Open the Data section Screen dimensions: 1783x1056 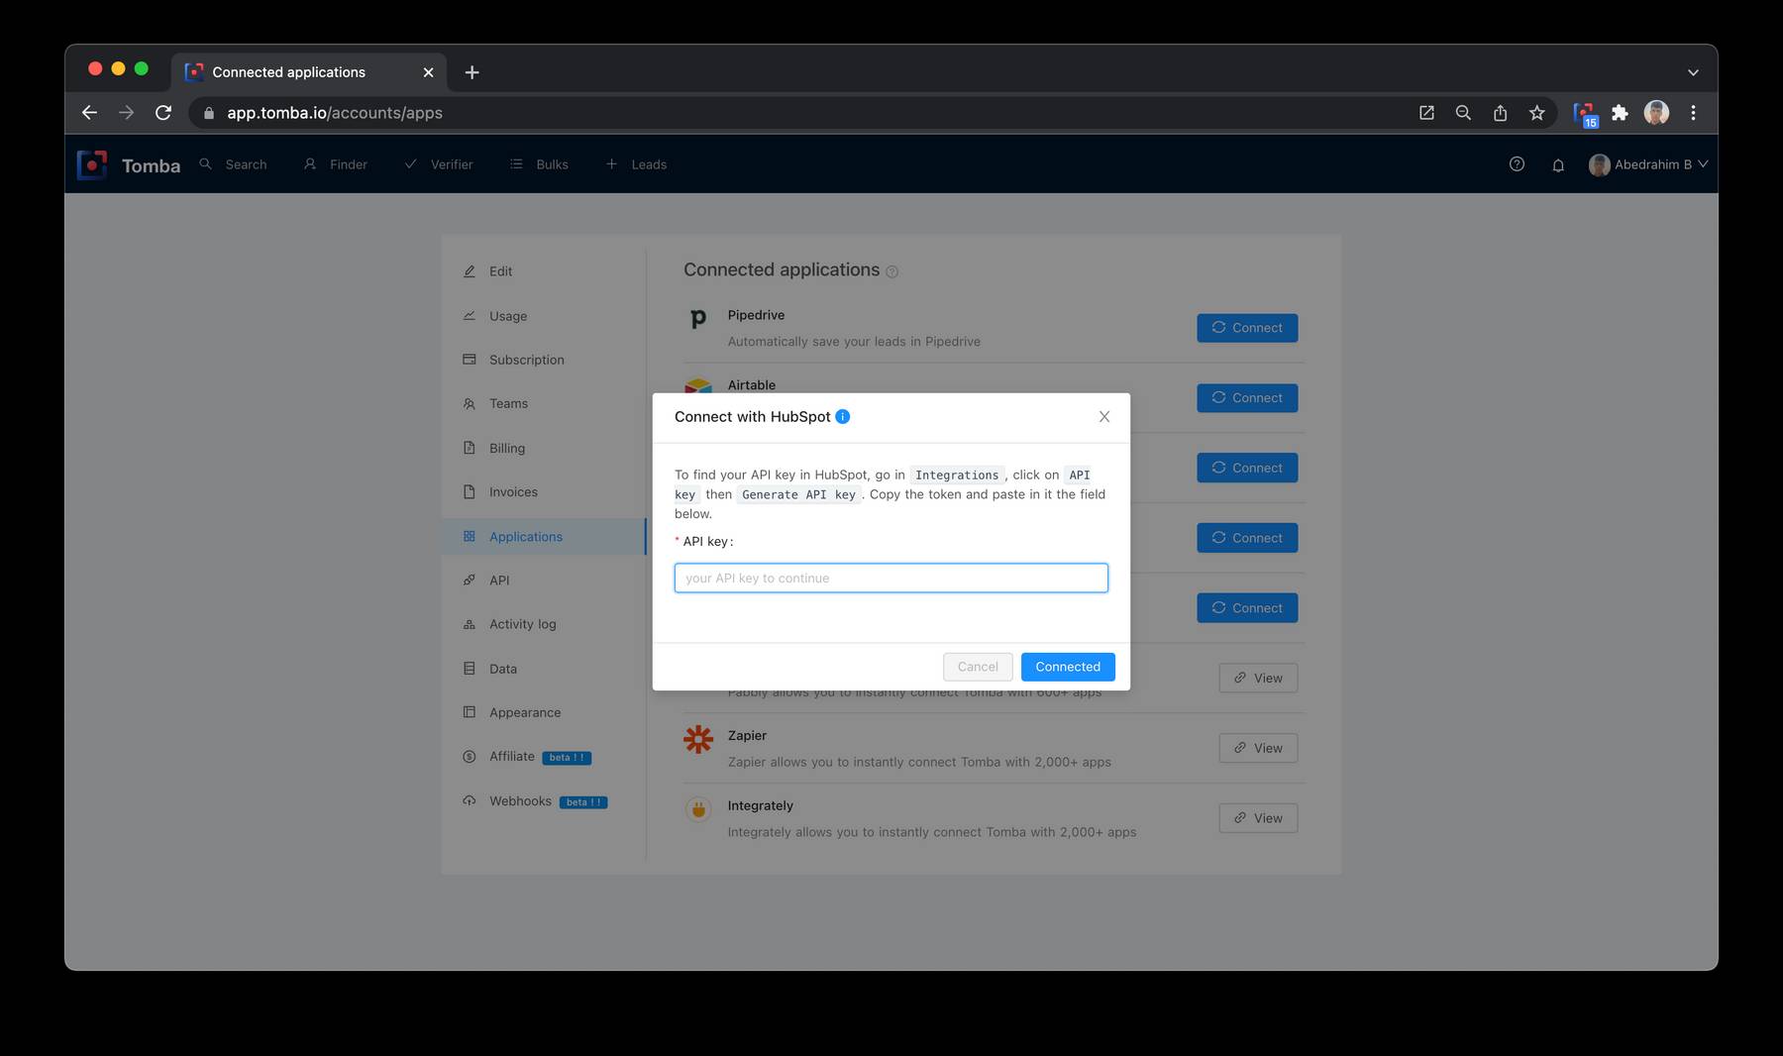[544, 669]
